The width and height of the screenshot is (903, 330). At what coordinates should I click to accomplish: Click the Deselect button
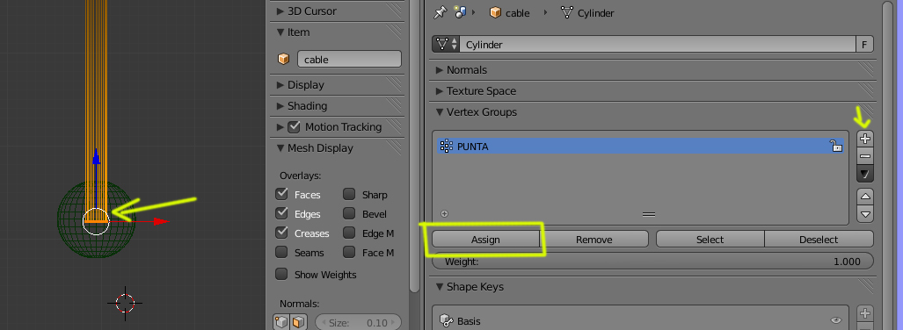(x=819, y=240)
